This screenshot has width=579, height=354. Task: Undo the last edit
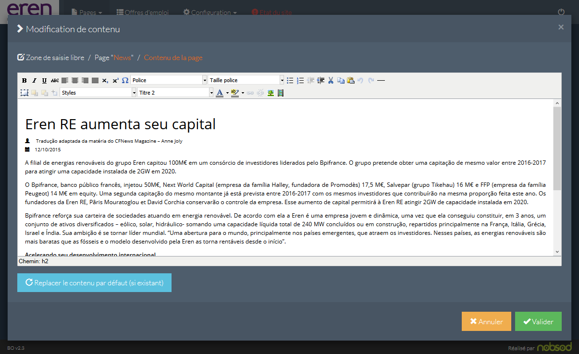coord(360,80)
